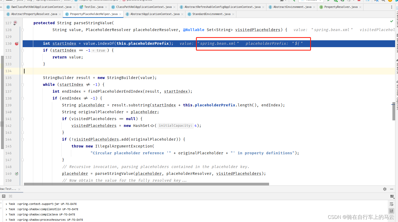Expand the spring-context-support:jar task output
The height and width of the screenshot is (222, 398).
coord(6,204)
